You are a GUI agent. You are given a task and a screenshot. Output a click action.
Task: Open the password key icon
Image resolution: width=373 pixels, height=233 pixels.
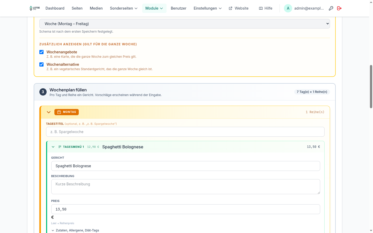pyautogui.click(x=331, y=8)
